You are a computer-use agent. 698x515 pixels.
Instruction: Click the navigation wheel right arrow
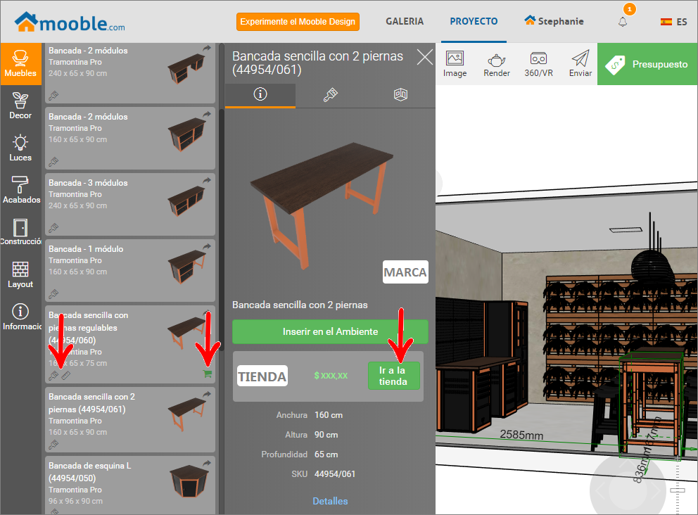pos(657,490)
